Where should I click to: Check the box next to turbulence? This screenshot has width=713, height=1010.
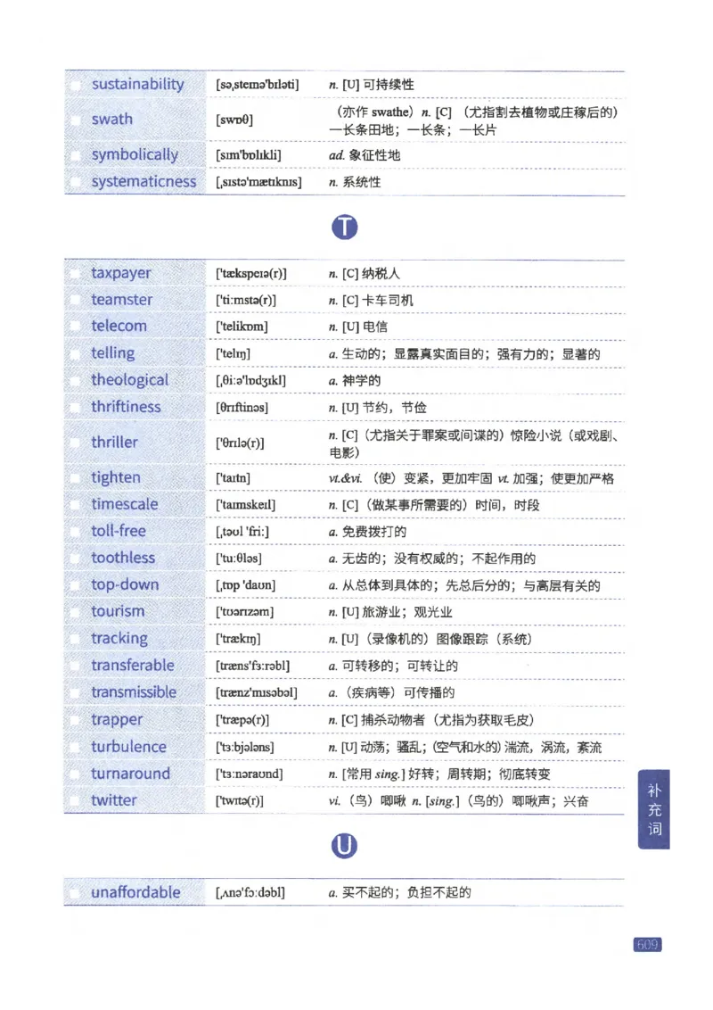coord(74,747)
